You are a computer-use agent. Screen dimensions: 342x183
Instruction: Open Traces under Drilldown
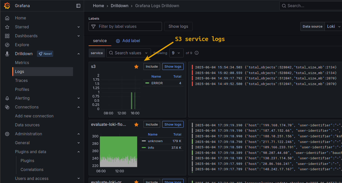[x=21, y=81]
